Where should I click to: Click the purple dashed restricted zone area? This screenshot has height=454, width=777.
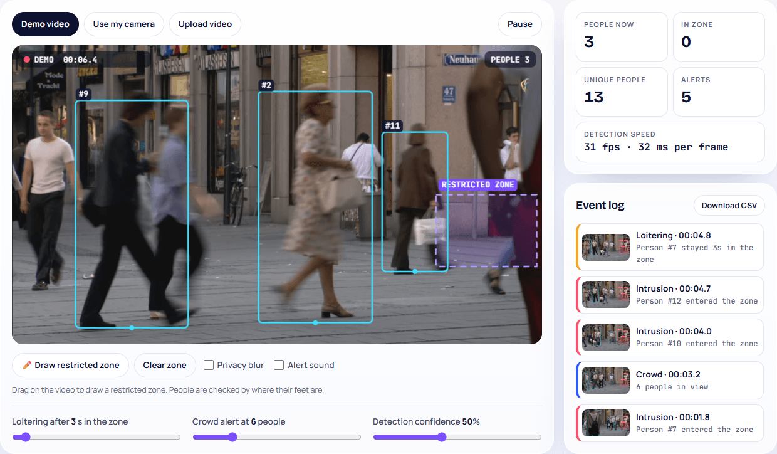coord(487,230)
